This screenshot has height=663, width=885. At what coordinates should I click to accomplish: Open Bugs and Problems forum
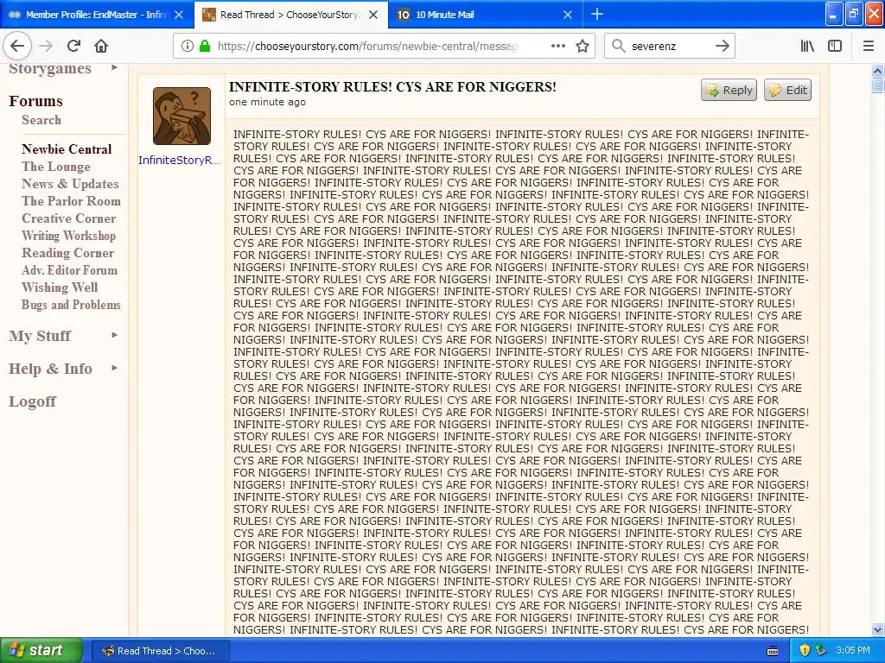coord(71,305)
